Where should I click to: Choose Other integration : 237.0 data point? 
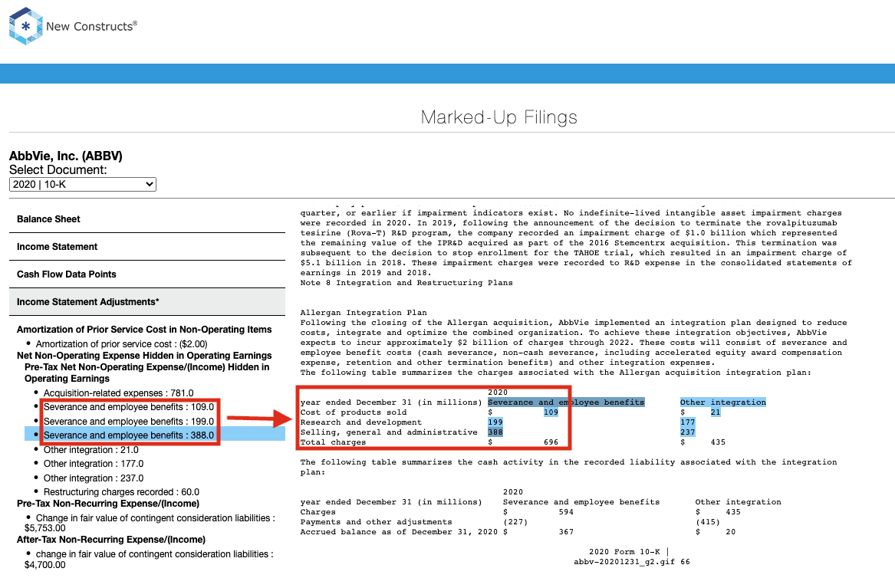[94, 478]
